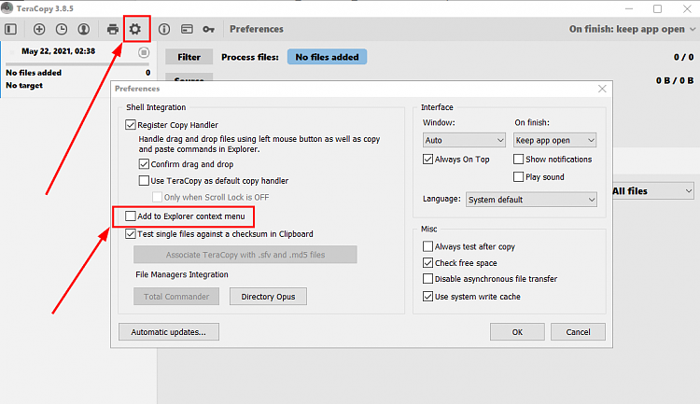Open On finish dropdown showing Keep app open

click(555, 140)
